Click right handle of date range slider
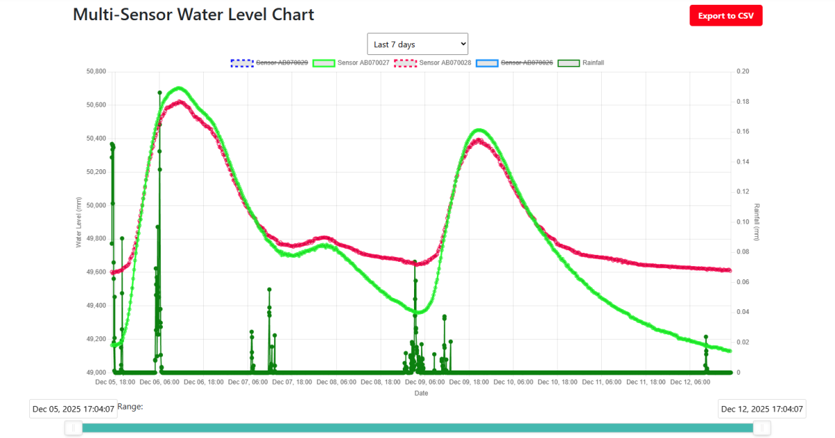This screenshot has height=438, width=835. (762, 428)
